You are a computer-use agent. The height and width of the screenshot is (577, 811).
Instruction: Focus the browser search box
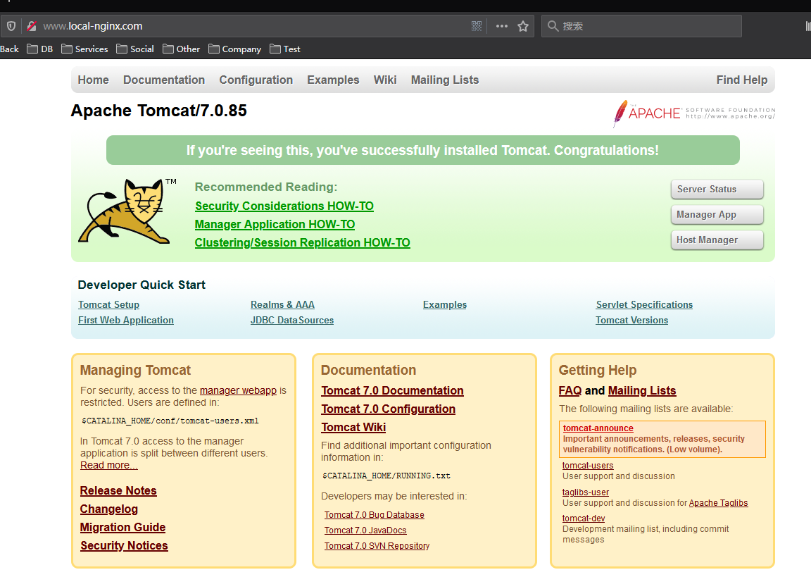pyautogui.click(x=648, y=26)
